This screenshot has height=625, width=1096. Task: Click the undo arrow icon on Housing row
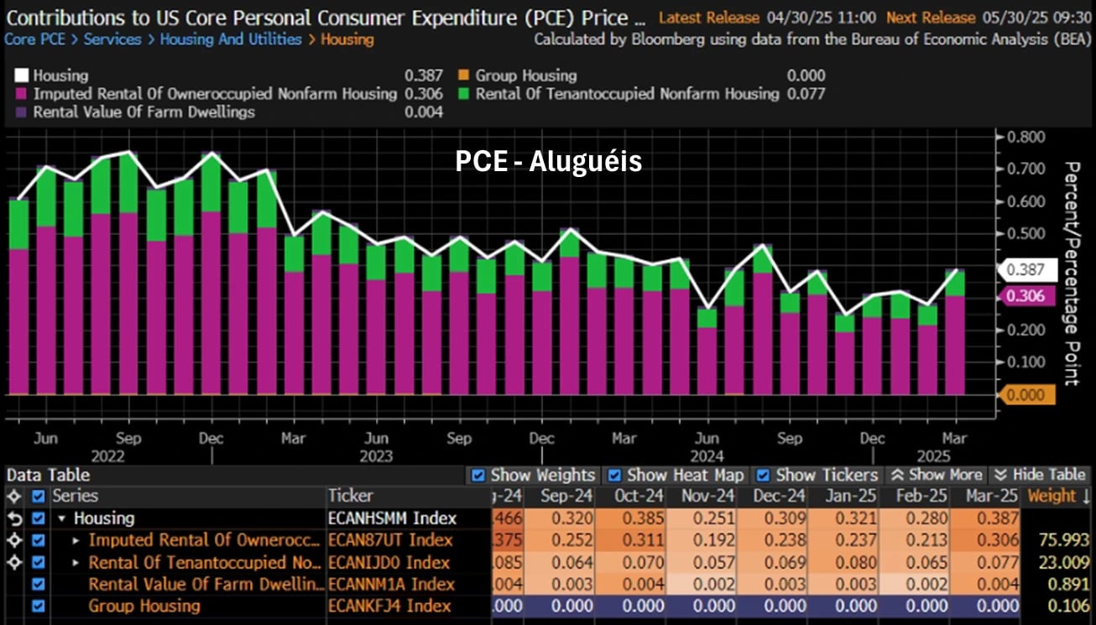point(13,518)
